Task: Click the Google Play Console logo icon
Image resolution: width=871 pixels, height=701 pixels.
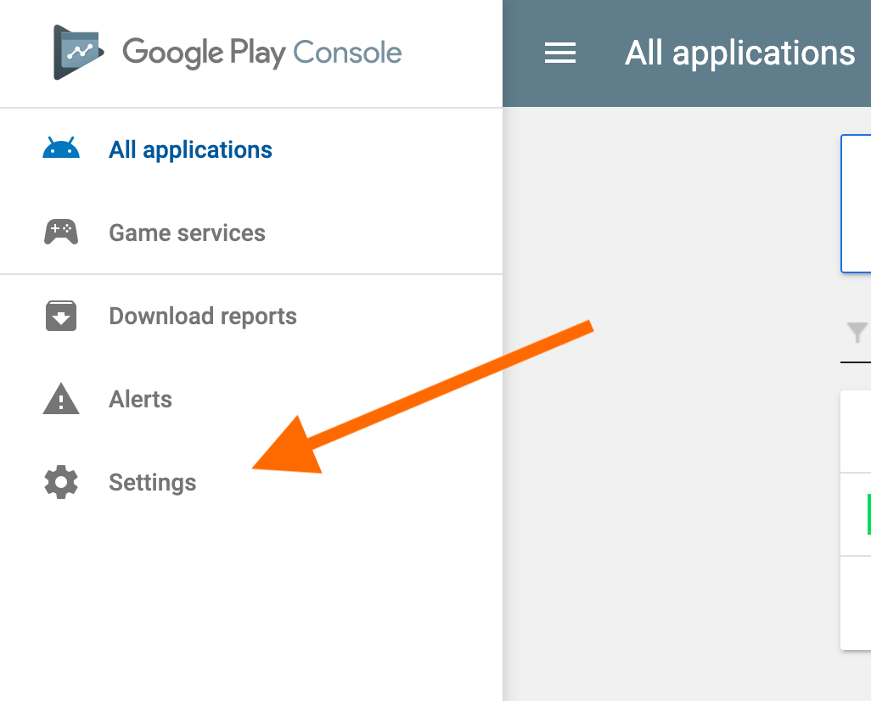Action: (x=78, y=53)
